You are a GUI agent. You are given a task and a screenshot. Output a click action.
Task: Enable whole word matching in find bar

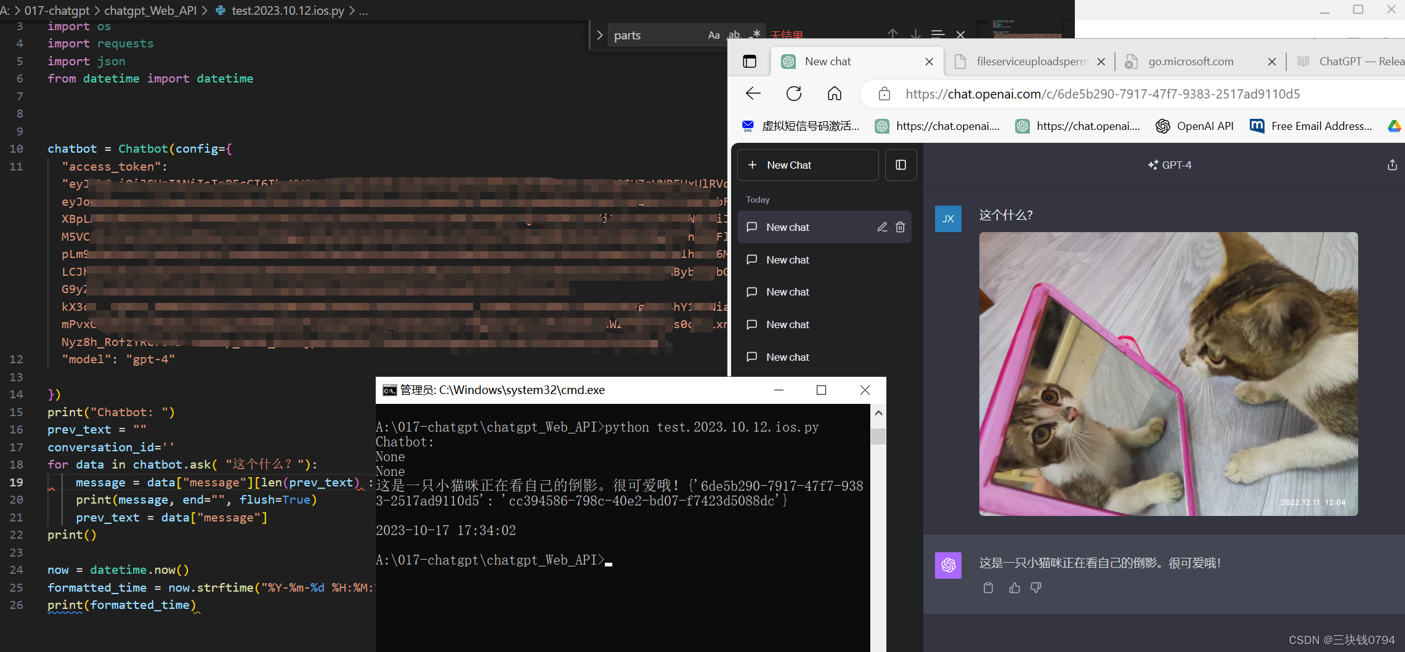(734, 34)
